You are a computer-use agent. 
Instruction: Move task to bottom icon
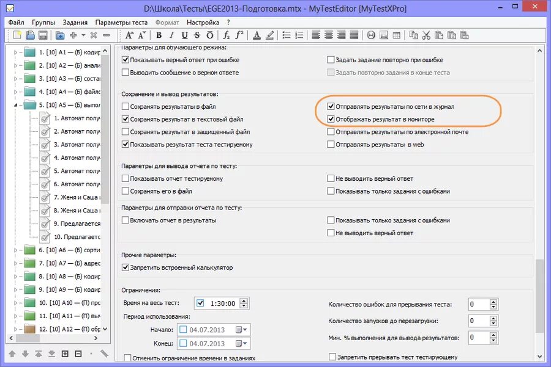pos(51,354)
